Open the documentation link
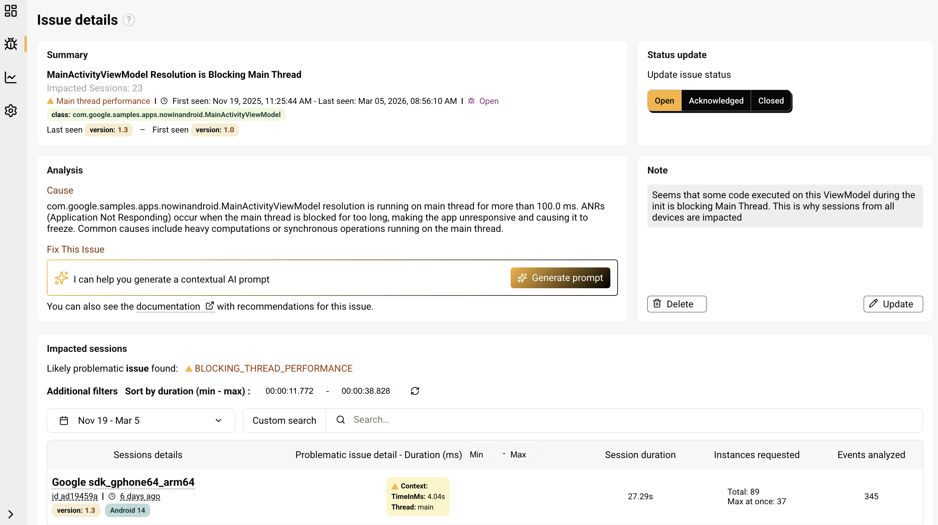This screenshot has width=938, height=525. coord(168,306)
